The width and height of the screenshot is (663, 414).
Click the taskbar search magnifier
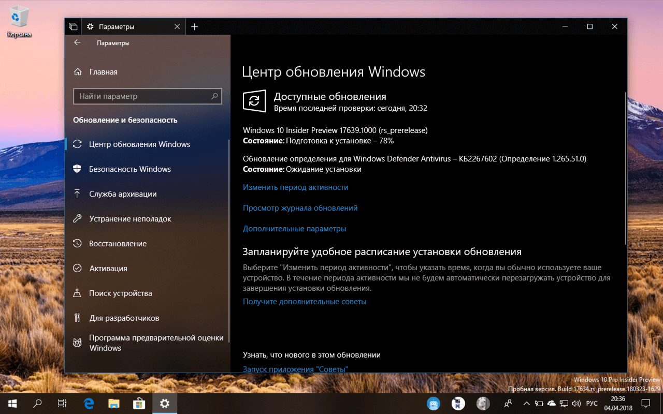pyautogui.click(x=37, y=403)
